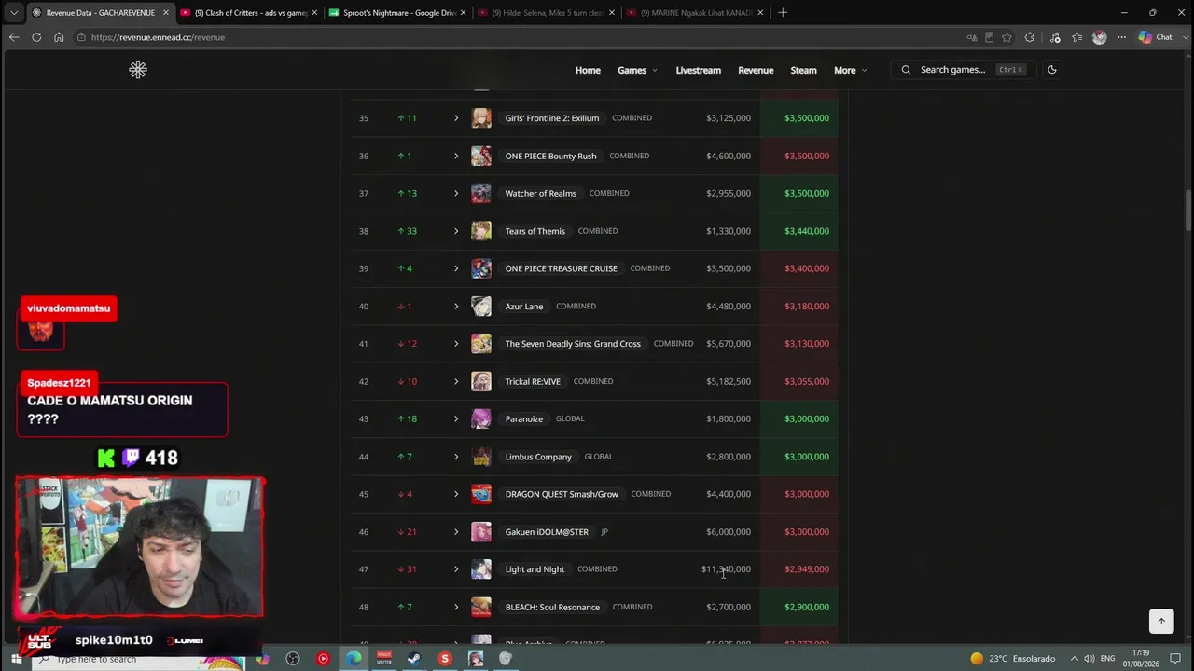Open the Limbus Company game icon
The height and width of the screenshot is (671, 1194).
click(x=481, y=457)
